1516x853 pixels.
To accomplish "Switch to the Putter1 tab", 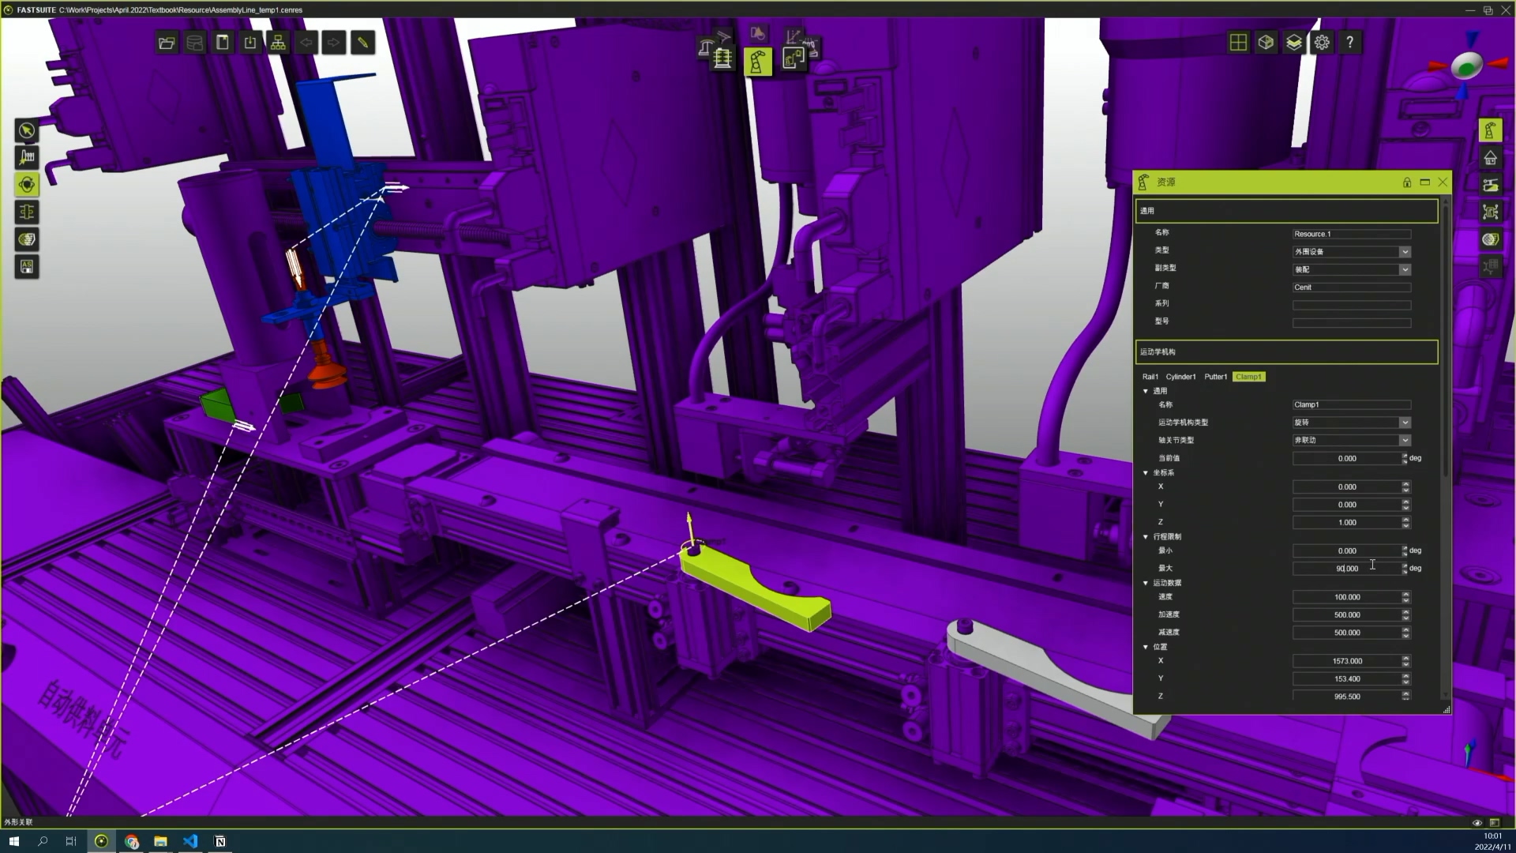I will pos(1215,377).
